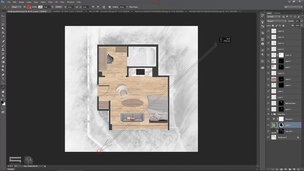This screenshot has height=171, width=304.
Task: Select the Hand tool
Action: [x=3, y=92]
